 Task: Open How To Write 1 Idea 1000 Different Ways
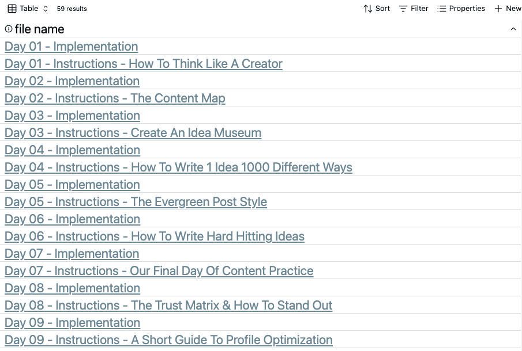[x=178, y=167]
